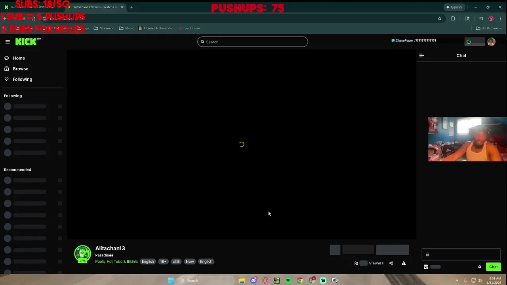The height and width of the screenshot is (285, 507).
Task: Open Discord from the taskbar
Action: (x=253, y=280)
